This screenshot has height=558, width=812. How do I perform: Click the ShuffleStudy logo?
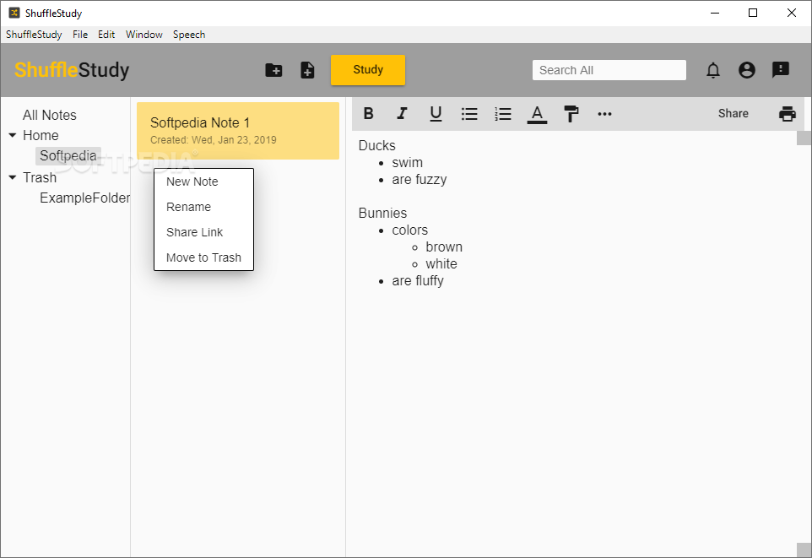coord(72,70)
